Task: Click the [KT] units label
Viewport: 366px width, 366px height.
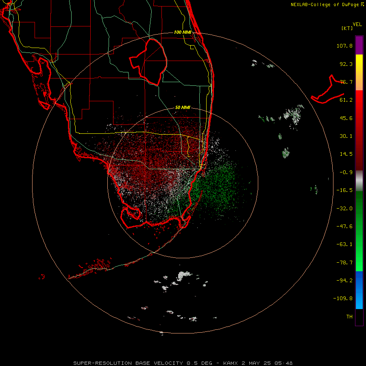Action: point(347,28)
